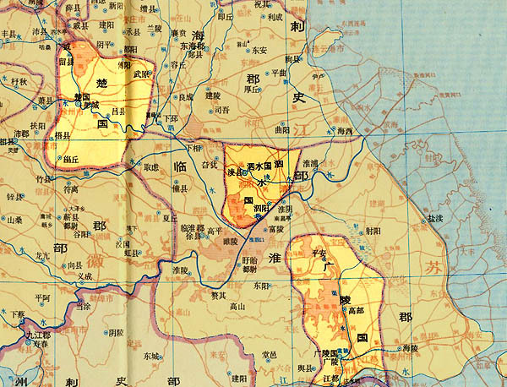The height and width of the screenshot is (387, 507).
Task: Click the 东城 town label
Action: [151, 355]
